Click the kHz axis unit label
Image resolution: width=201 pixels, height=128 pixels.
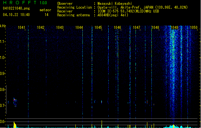(x=3, y=26)
